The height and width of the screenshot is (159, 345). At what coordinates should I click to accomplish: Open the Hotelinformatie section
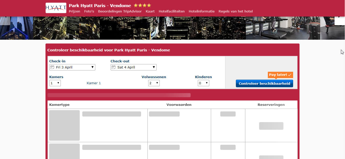[202, 11]
